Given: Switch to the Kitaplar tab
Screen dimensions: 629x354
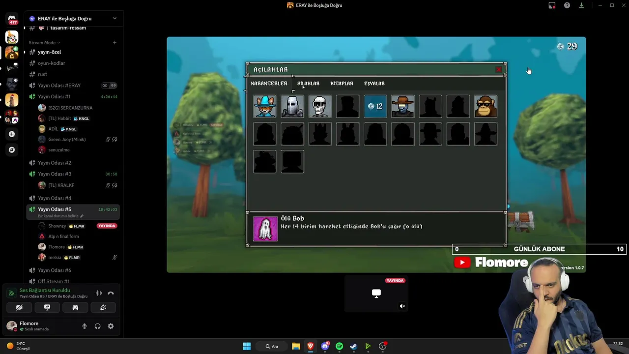Looking at the screenshot, I should (x=342, y=84).
